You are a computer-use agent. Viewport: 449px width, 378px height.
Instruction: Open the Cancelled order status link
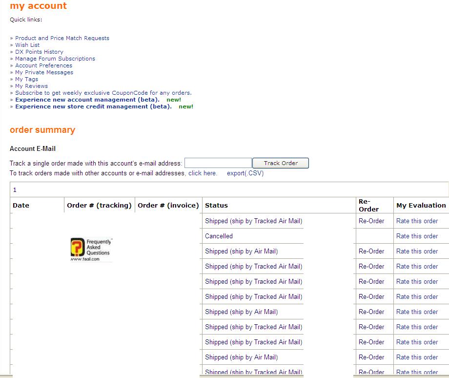(x=219, y=236)
